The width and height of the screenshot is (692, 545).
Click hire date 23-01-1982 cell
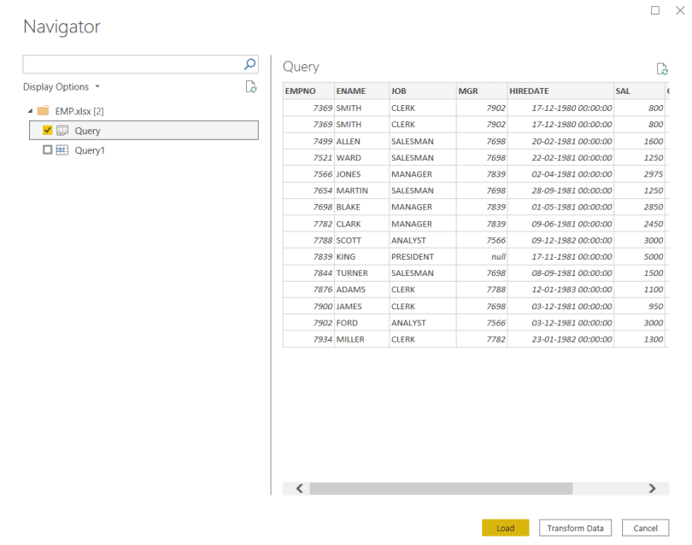pos(560,339)
